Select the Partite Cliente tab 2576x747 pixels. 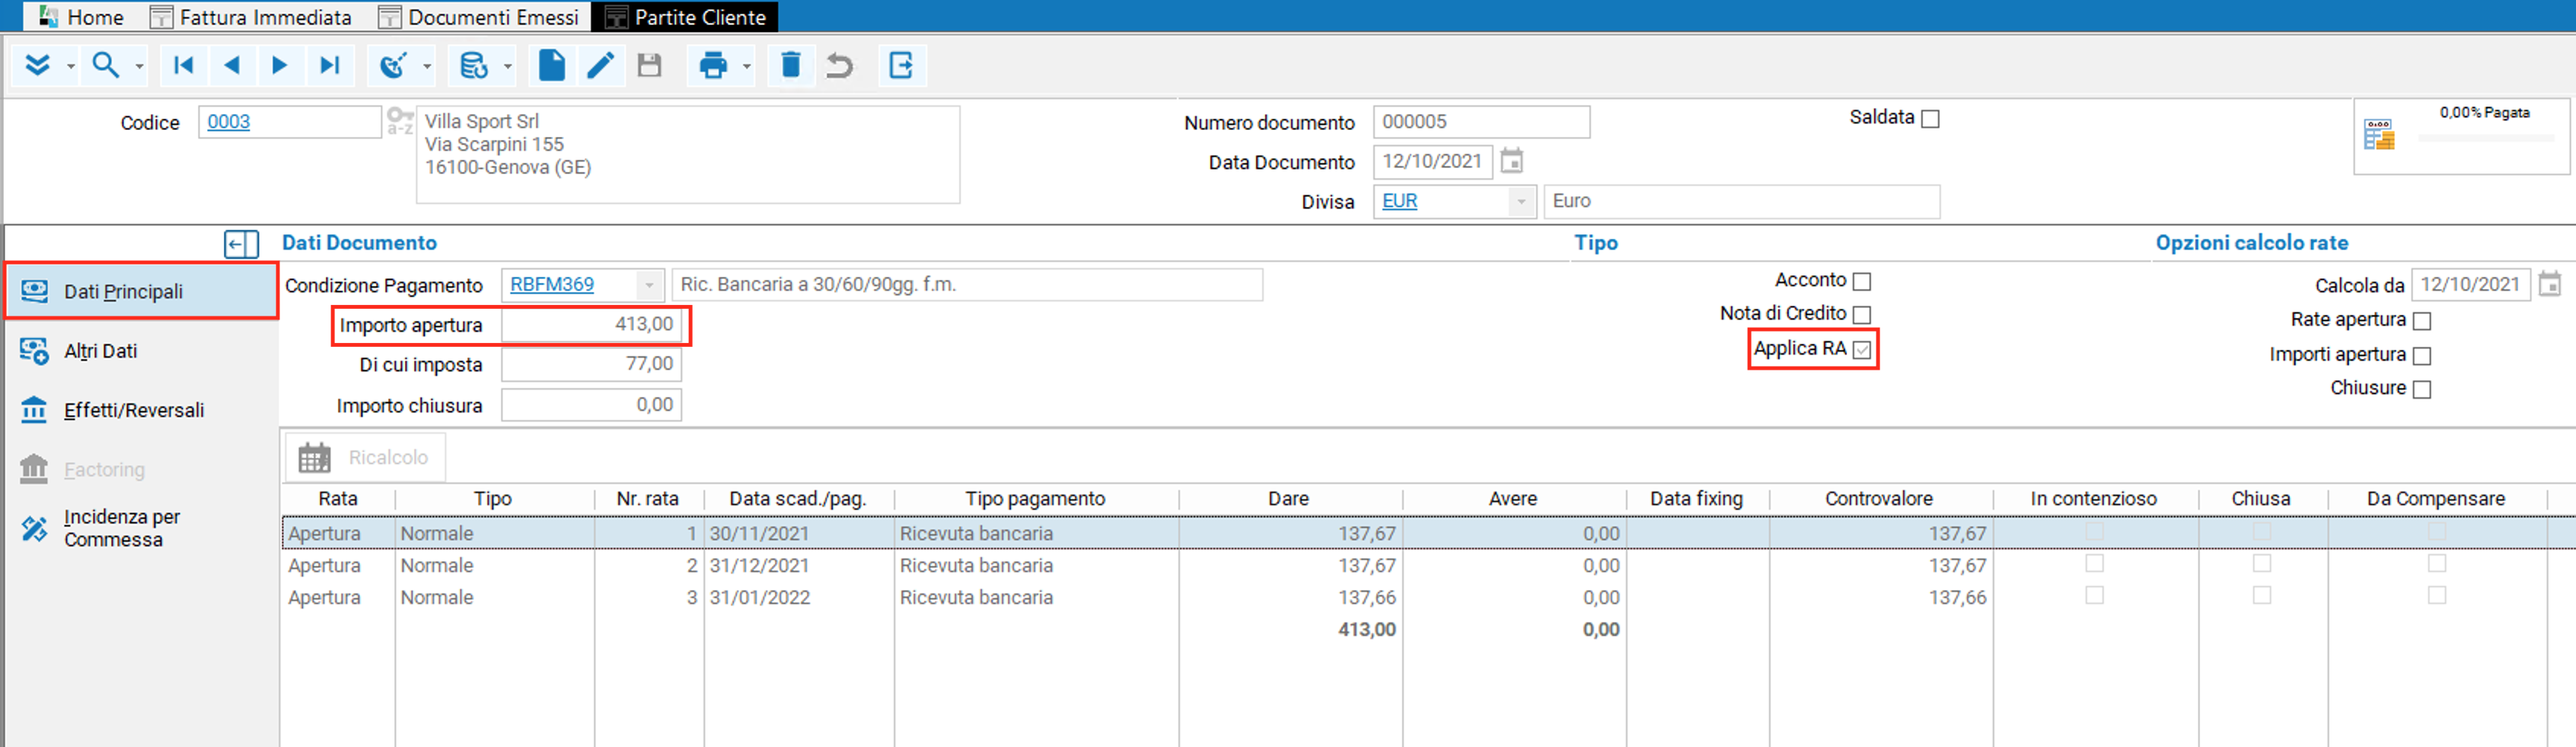coord(686,17)
